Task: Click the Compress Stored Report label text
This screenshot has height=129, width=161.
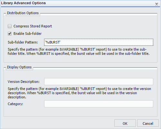Action: 33,26
